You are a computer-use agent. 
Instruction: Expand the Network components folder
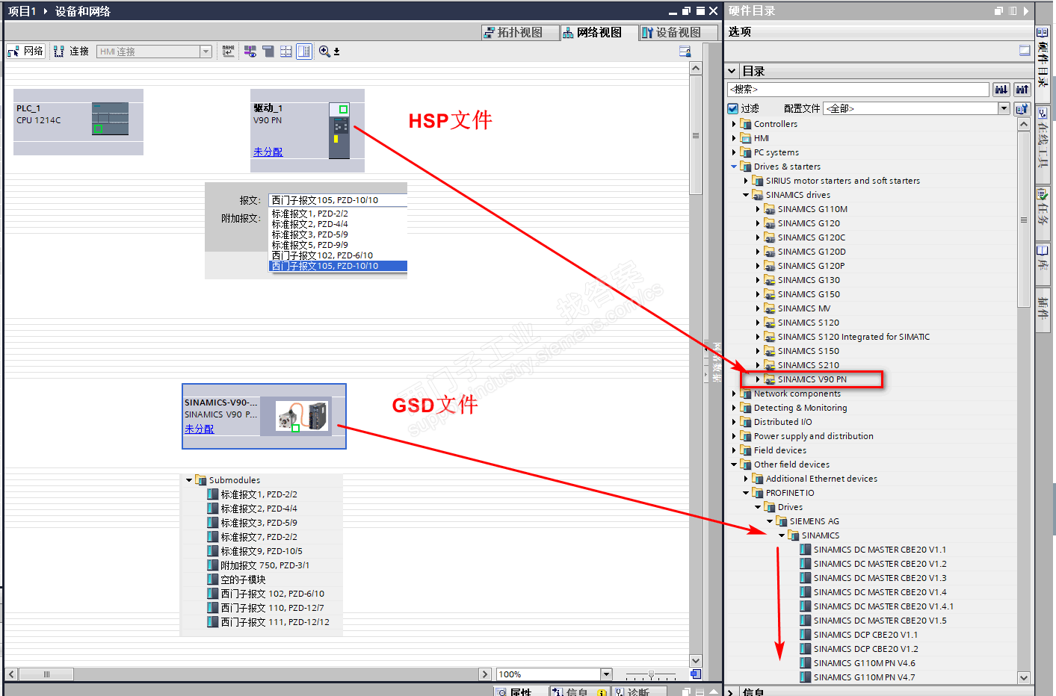point(734,394)
